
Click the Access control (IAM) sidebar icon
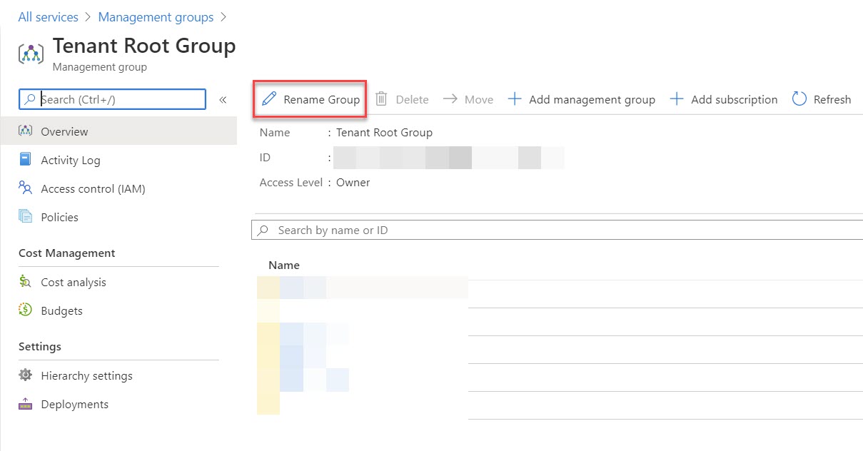[x=26, y=188]
